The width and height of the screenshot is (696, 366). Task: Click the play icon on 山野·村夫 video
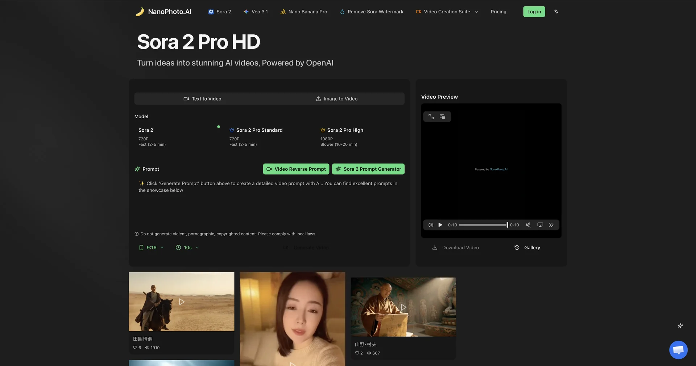click(x=403, y=307)
